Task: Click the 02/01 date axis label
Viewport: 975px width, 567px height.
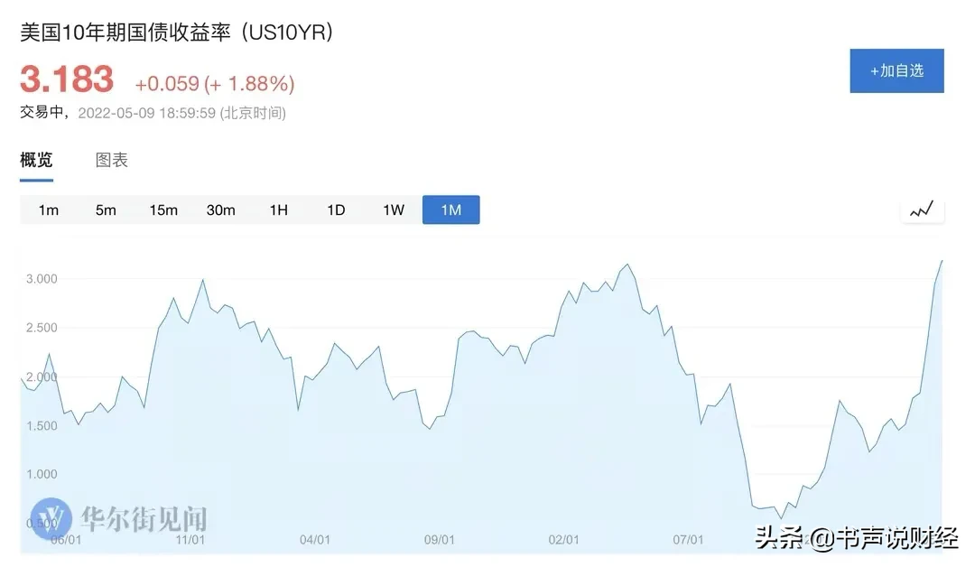Action: (563, 540)
